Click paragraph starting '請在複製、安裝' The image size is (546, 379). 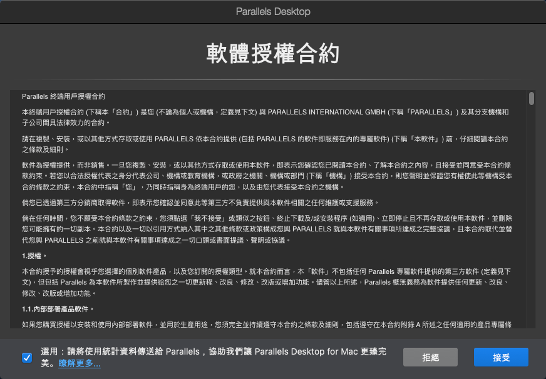[x=265, y=144]
